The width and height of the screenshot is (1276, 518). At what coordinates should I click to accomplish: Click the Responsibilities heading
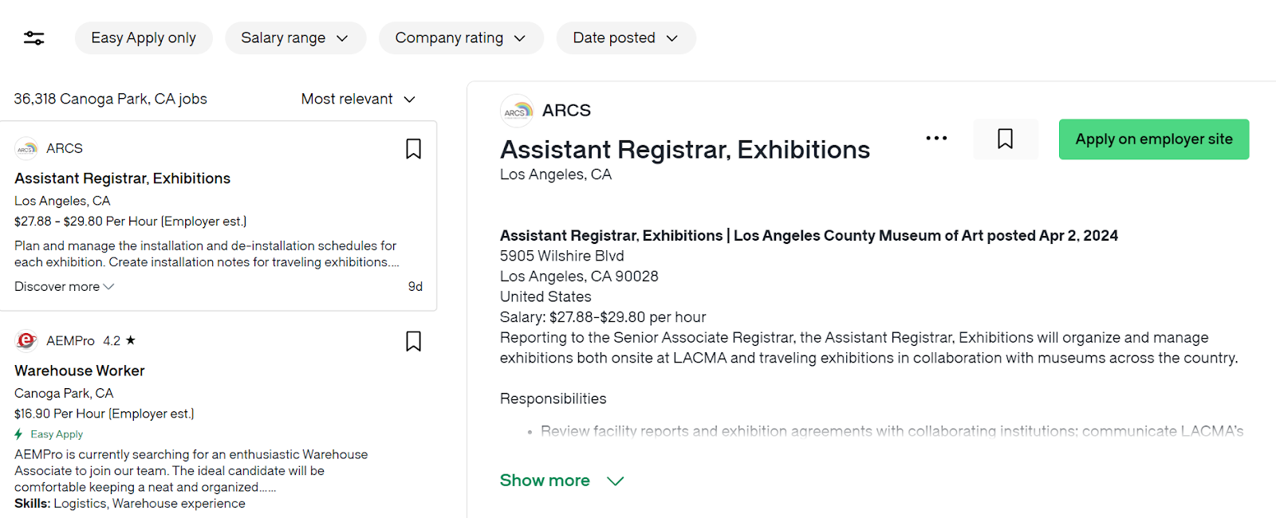(553, 398)
